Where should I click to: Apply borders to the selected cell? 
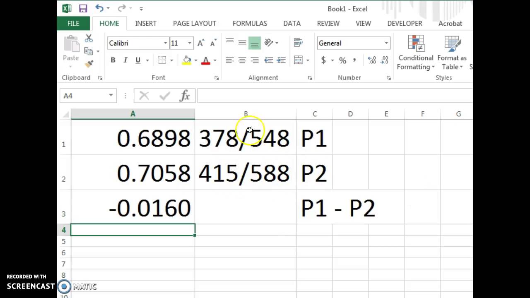click(x=162, y=60)
